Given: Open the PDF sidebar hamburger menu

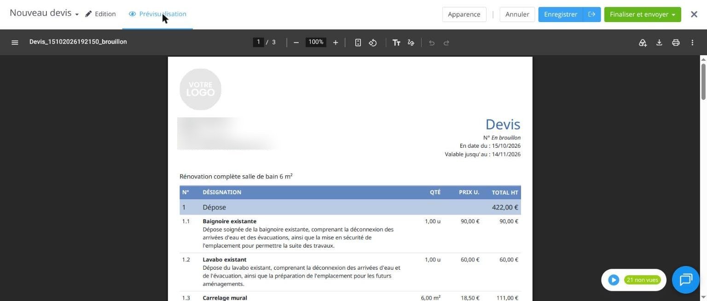Looking at the screenshot, I should click(x=15, y=42).
